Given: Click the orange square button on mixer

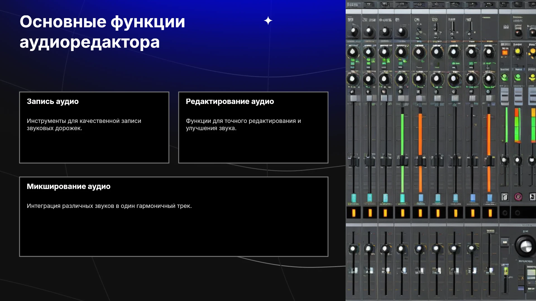Looking at the screenshot, I should [505, 52].
